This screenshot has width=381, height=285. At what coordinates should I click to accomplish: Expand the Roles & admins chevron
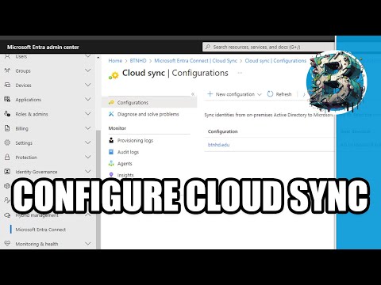point(88,114)
